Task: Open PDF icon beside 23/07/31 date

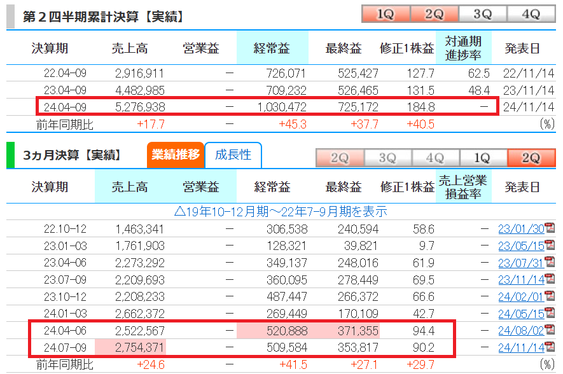Action: [550, 262]
